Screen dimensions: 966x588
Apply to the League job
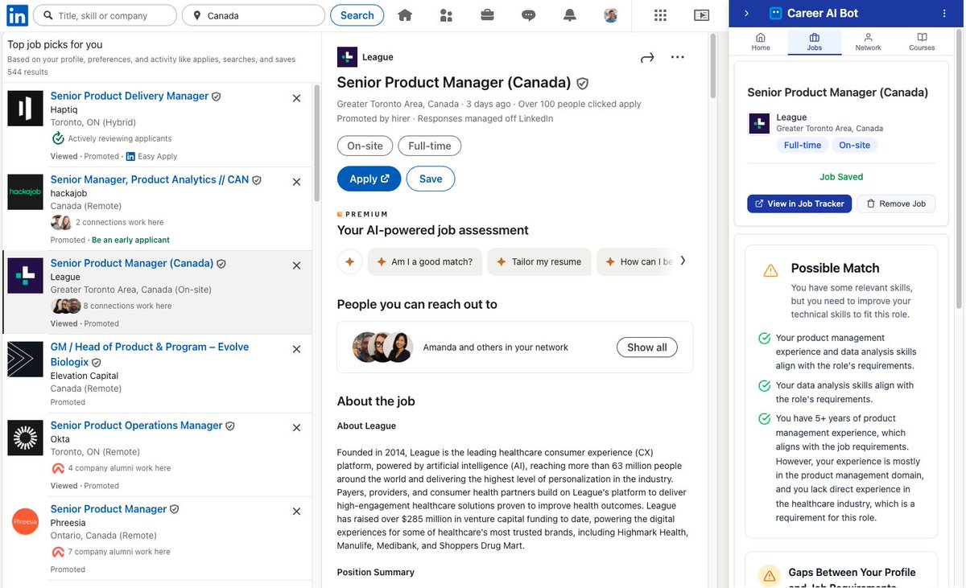tap(369, 179)
